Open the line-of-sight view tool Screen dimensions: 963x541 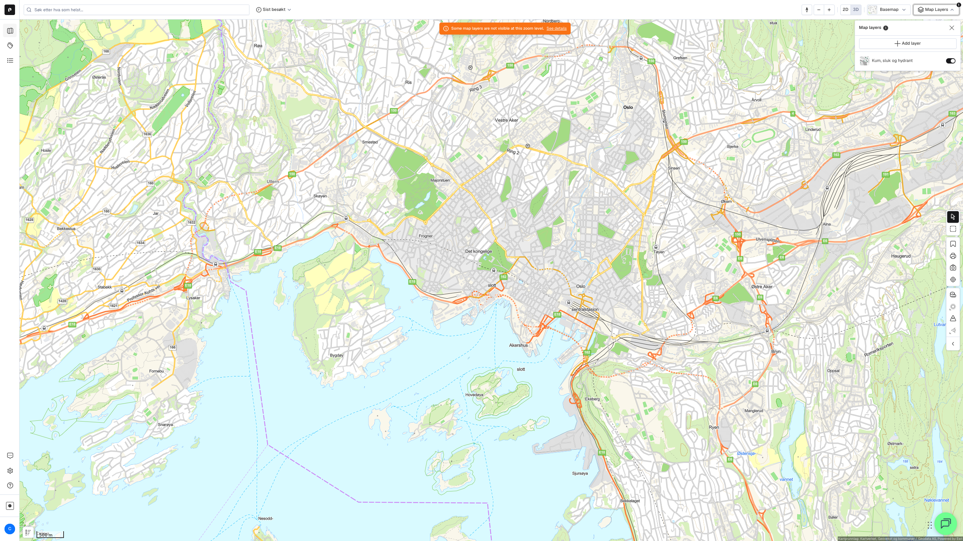point(953,331)
